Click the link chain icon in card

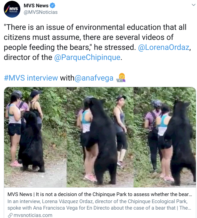[10, 215]
